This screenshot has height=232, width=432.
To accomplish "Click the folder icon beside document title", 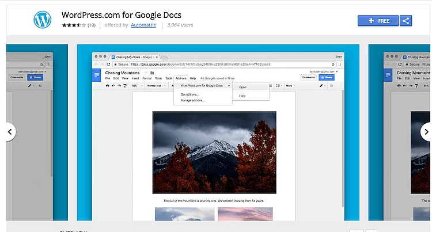I will tap(152, 73).
